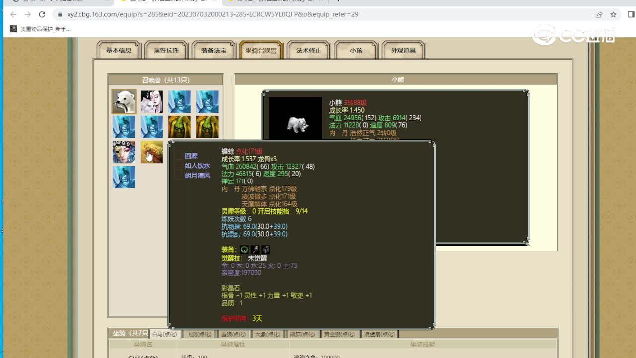This screenshot has height=358, width=636.
Task: Select the golden beast summon thumbnail
Action: click(x=152, y=152)
